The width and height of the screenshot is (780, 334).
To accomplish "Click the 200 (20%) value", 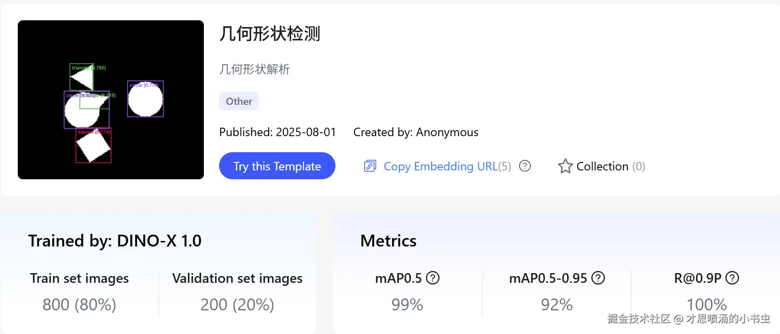I will tap(237, 304).
